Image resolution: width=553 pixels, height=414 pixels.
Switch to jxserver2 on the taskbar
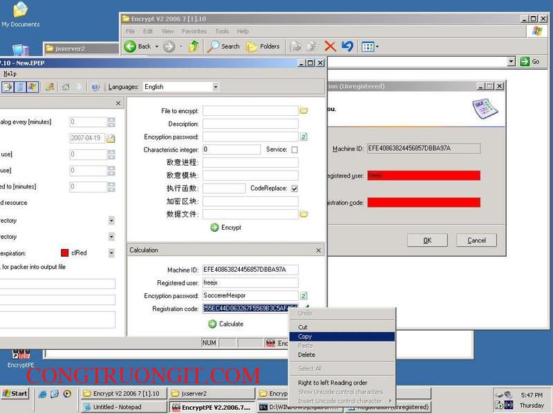click(x=213, y=393)
